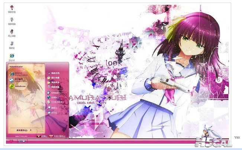The width and height of the screenshot is (242, 150).
Task: Open 电子邮件 Outlook Express in Start menu
Action: [x=18, y=80]
